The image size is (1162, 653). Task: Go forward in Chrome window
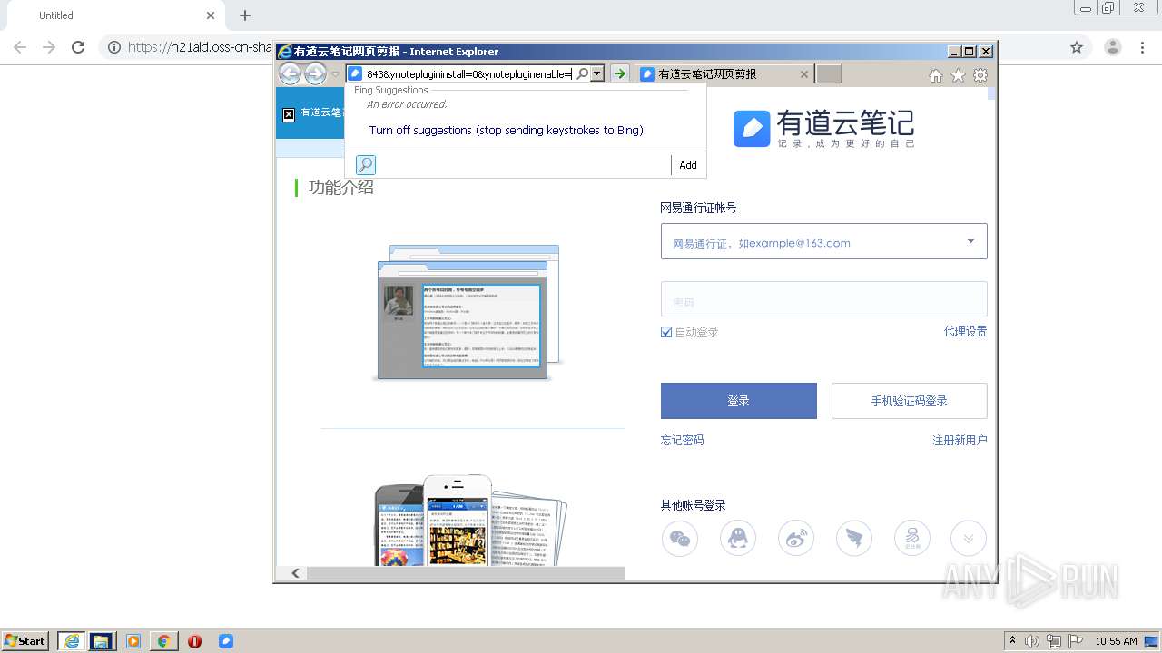click(49, 47)
